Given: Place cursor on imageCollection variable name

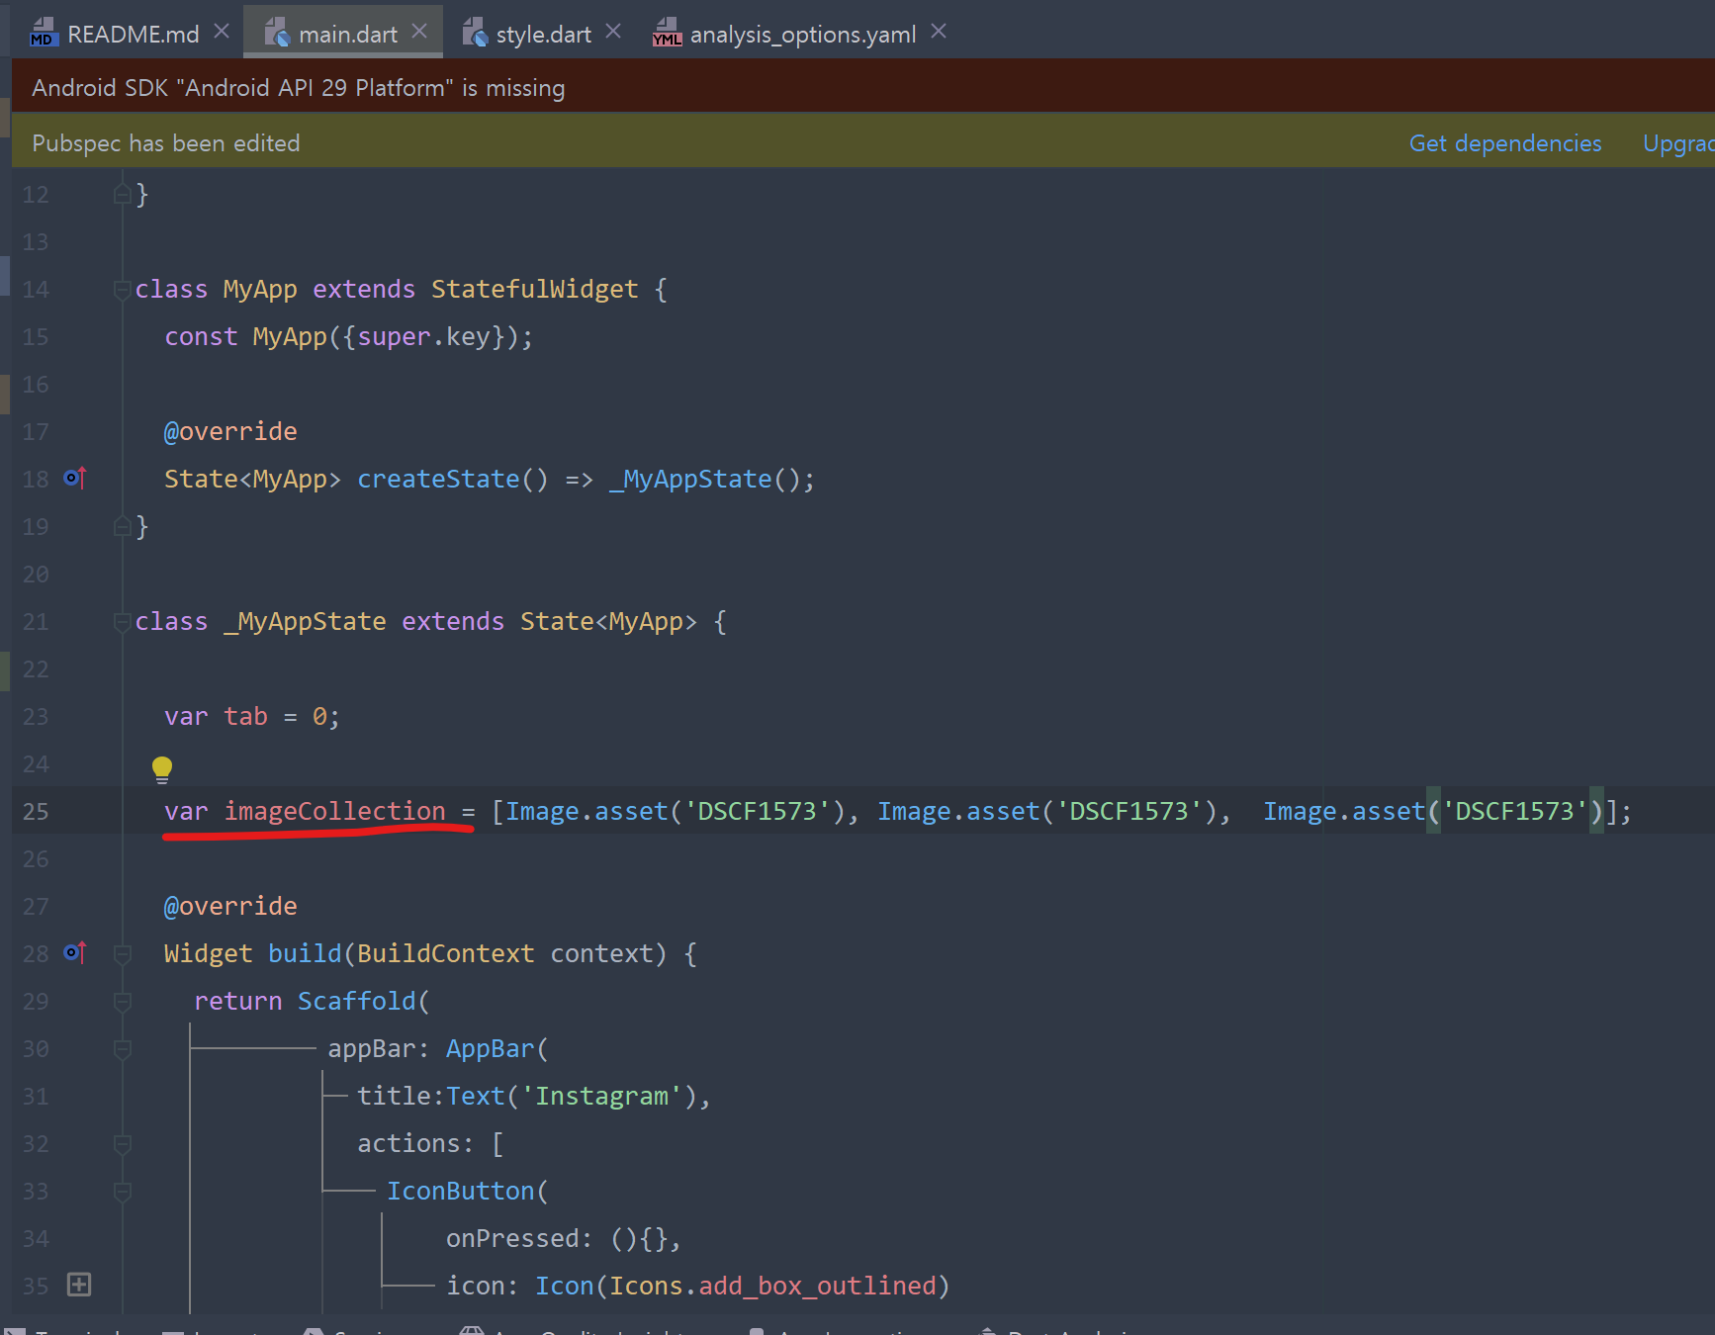Looking at the screenshot, I should pos(335,811).
